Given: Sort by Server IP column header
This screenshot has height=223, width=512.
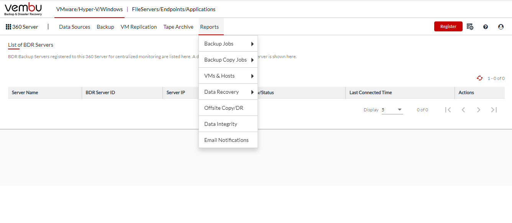Looking at the screenshot, I should coord(176,93).
